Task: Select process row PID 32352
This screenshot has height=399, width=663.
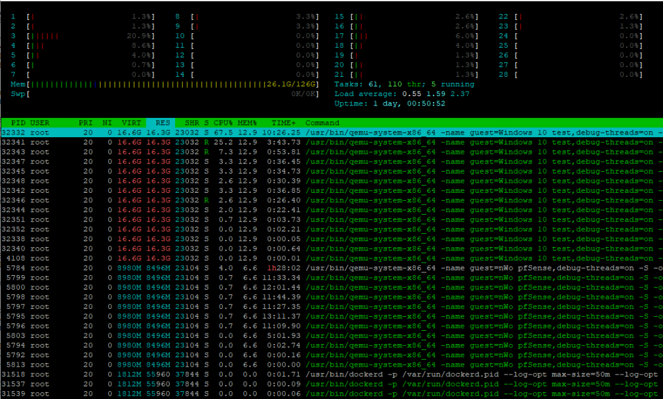Action: [331, 229]
